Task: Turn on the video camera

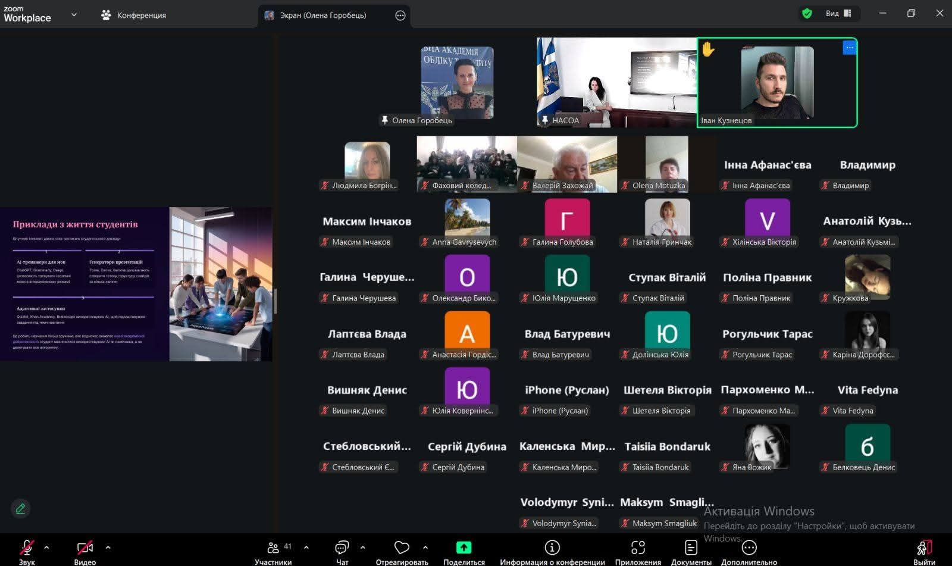Action: (84, 548)
